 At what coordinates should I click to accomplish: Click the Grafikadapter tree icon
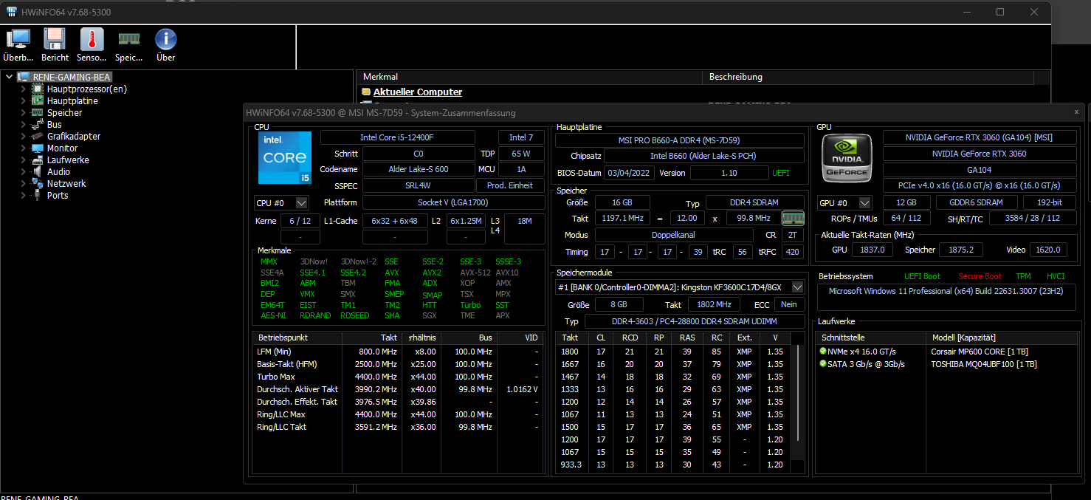tap(37, 136)
